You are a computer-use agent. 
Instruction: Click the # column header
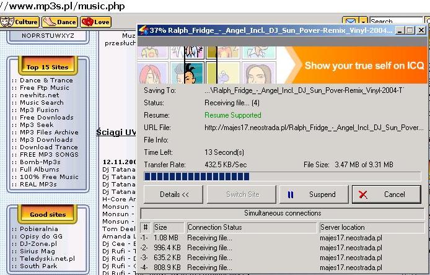[x=146, y=227]
